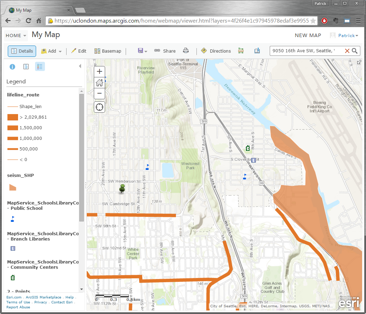The width and height of the screenshot is (366, 314).
Task: Open the HOME dropdown menu
Action: 16,35
